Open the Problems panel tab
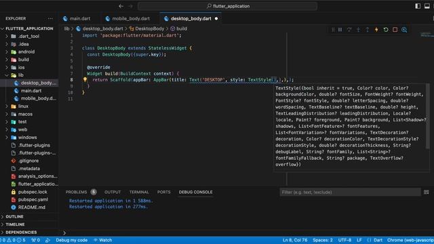This screenshot has height=244, width=434. tap(76, 192)
